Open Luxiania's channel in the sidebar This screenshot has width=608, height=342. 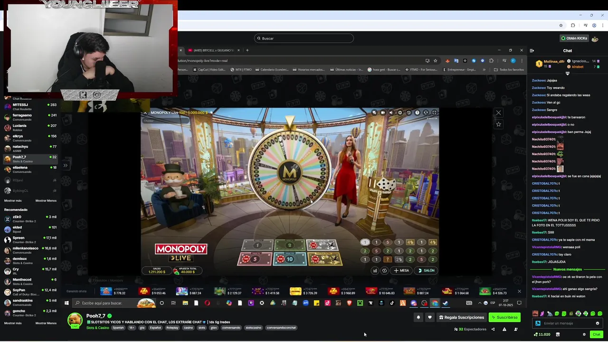point(29,127)
